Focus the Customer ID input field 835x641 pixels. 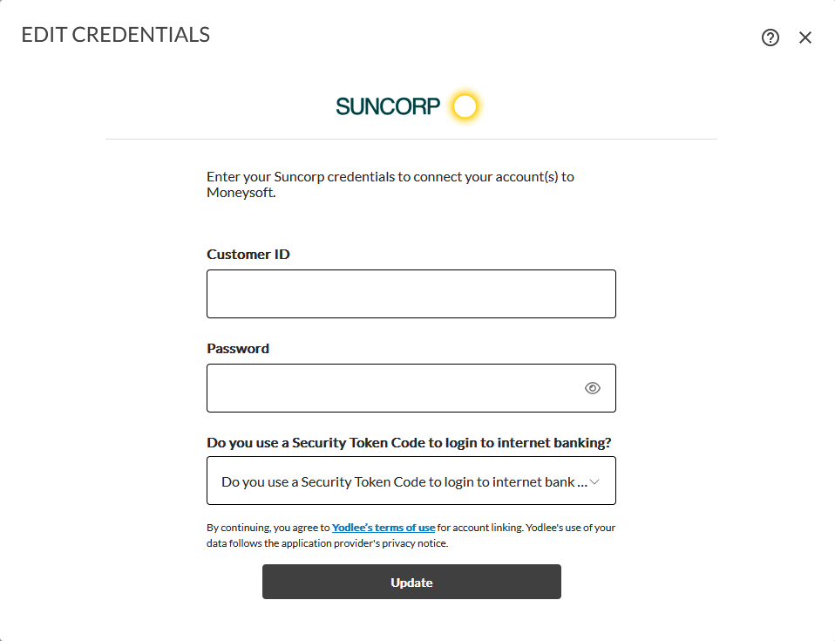[411, 294]
